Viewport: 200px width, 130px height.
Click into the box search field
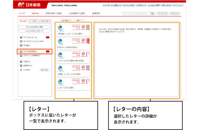click(x=136, y=13)
